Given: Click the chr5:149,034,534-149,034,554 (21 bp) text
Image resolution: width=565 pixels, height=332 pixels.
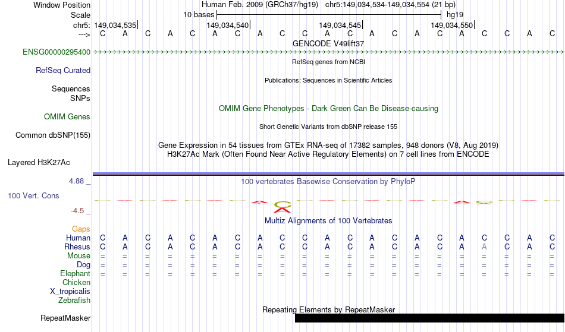Looking at the screenshot, I should [390, 5].
